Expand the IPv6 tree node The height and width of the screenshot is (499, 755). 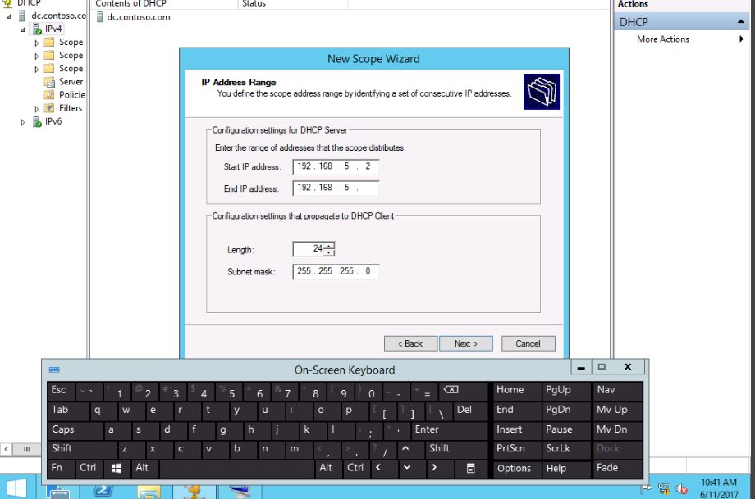(24, 122)
